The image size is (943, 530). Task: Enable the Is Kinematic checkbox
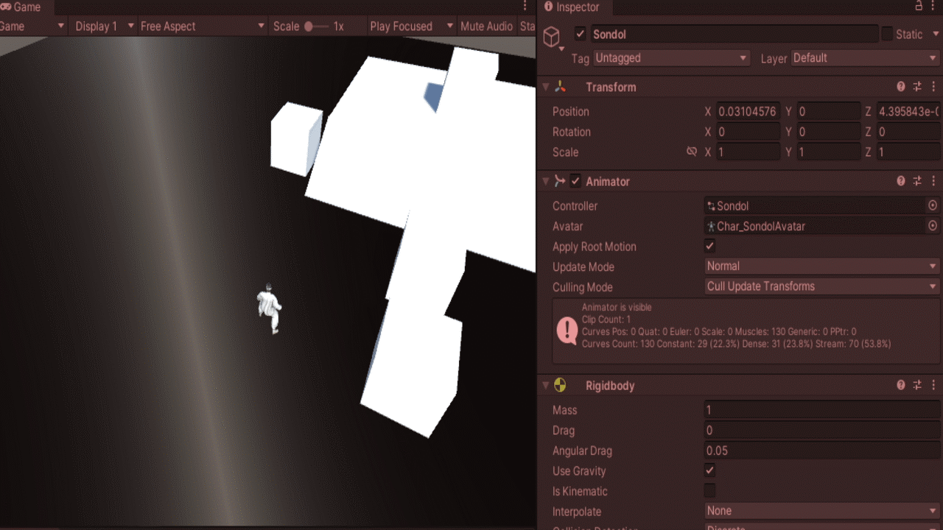pos(709,490)
